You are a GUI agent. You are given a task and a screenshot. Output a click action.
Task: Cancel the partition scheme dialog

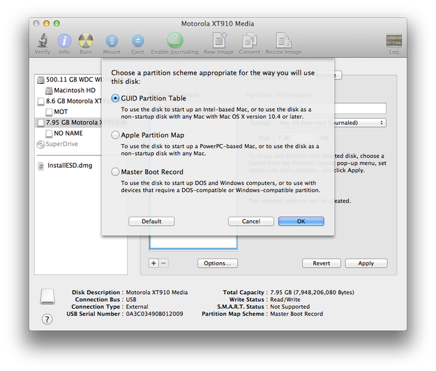(x=251, y=221)
